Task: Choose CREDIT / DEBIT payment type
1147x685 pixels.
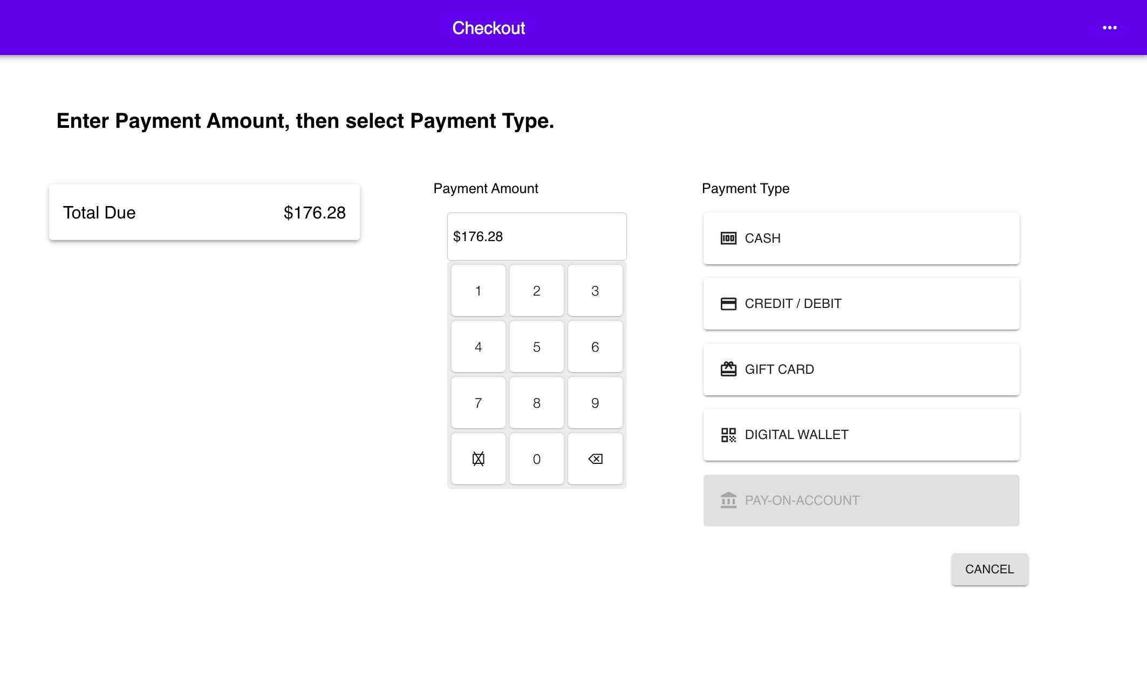Action: tap(861, 304)
